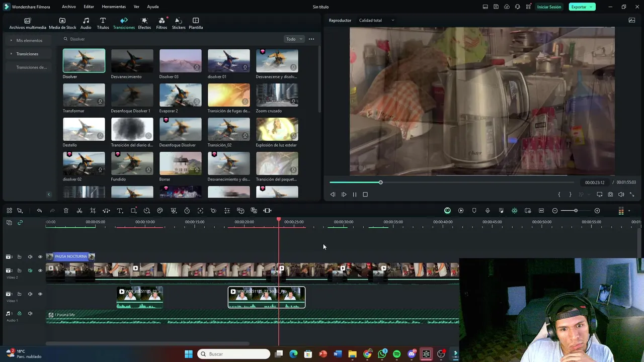Split clip with the scissors tool
Viewport: 644px width, 362px height.
point(79,211)
